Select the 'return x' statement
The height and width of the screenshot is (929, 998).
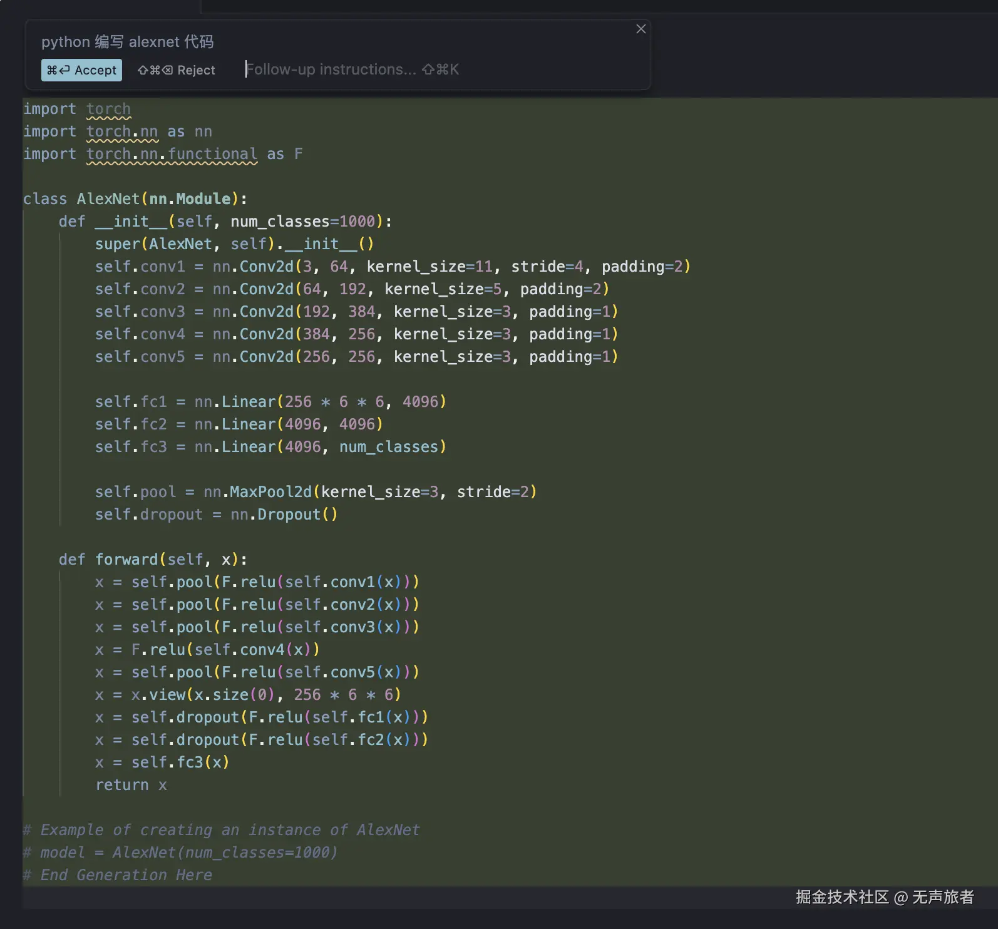[x=131, y=785]
